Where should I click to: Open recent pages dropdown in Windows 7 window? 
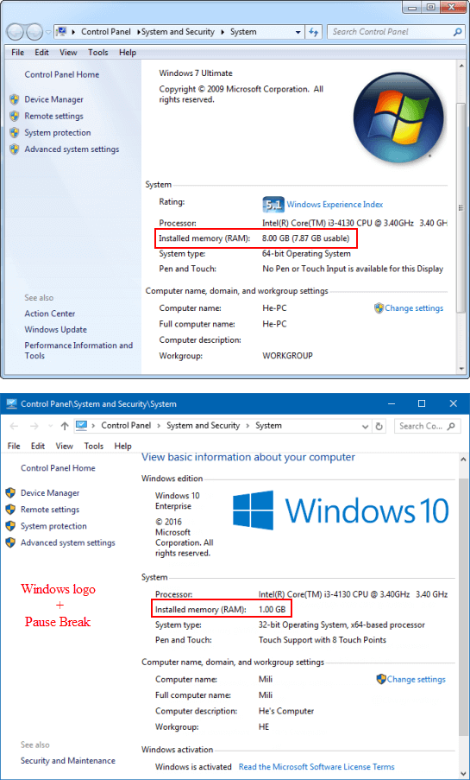pos(47,32)
